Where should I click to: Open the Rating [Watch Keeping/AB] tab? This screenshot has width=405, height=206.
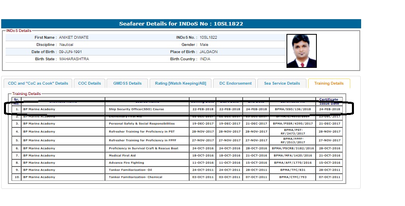[x=180, y=83]
